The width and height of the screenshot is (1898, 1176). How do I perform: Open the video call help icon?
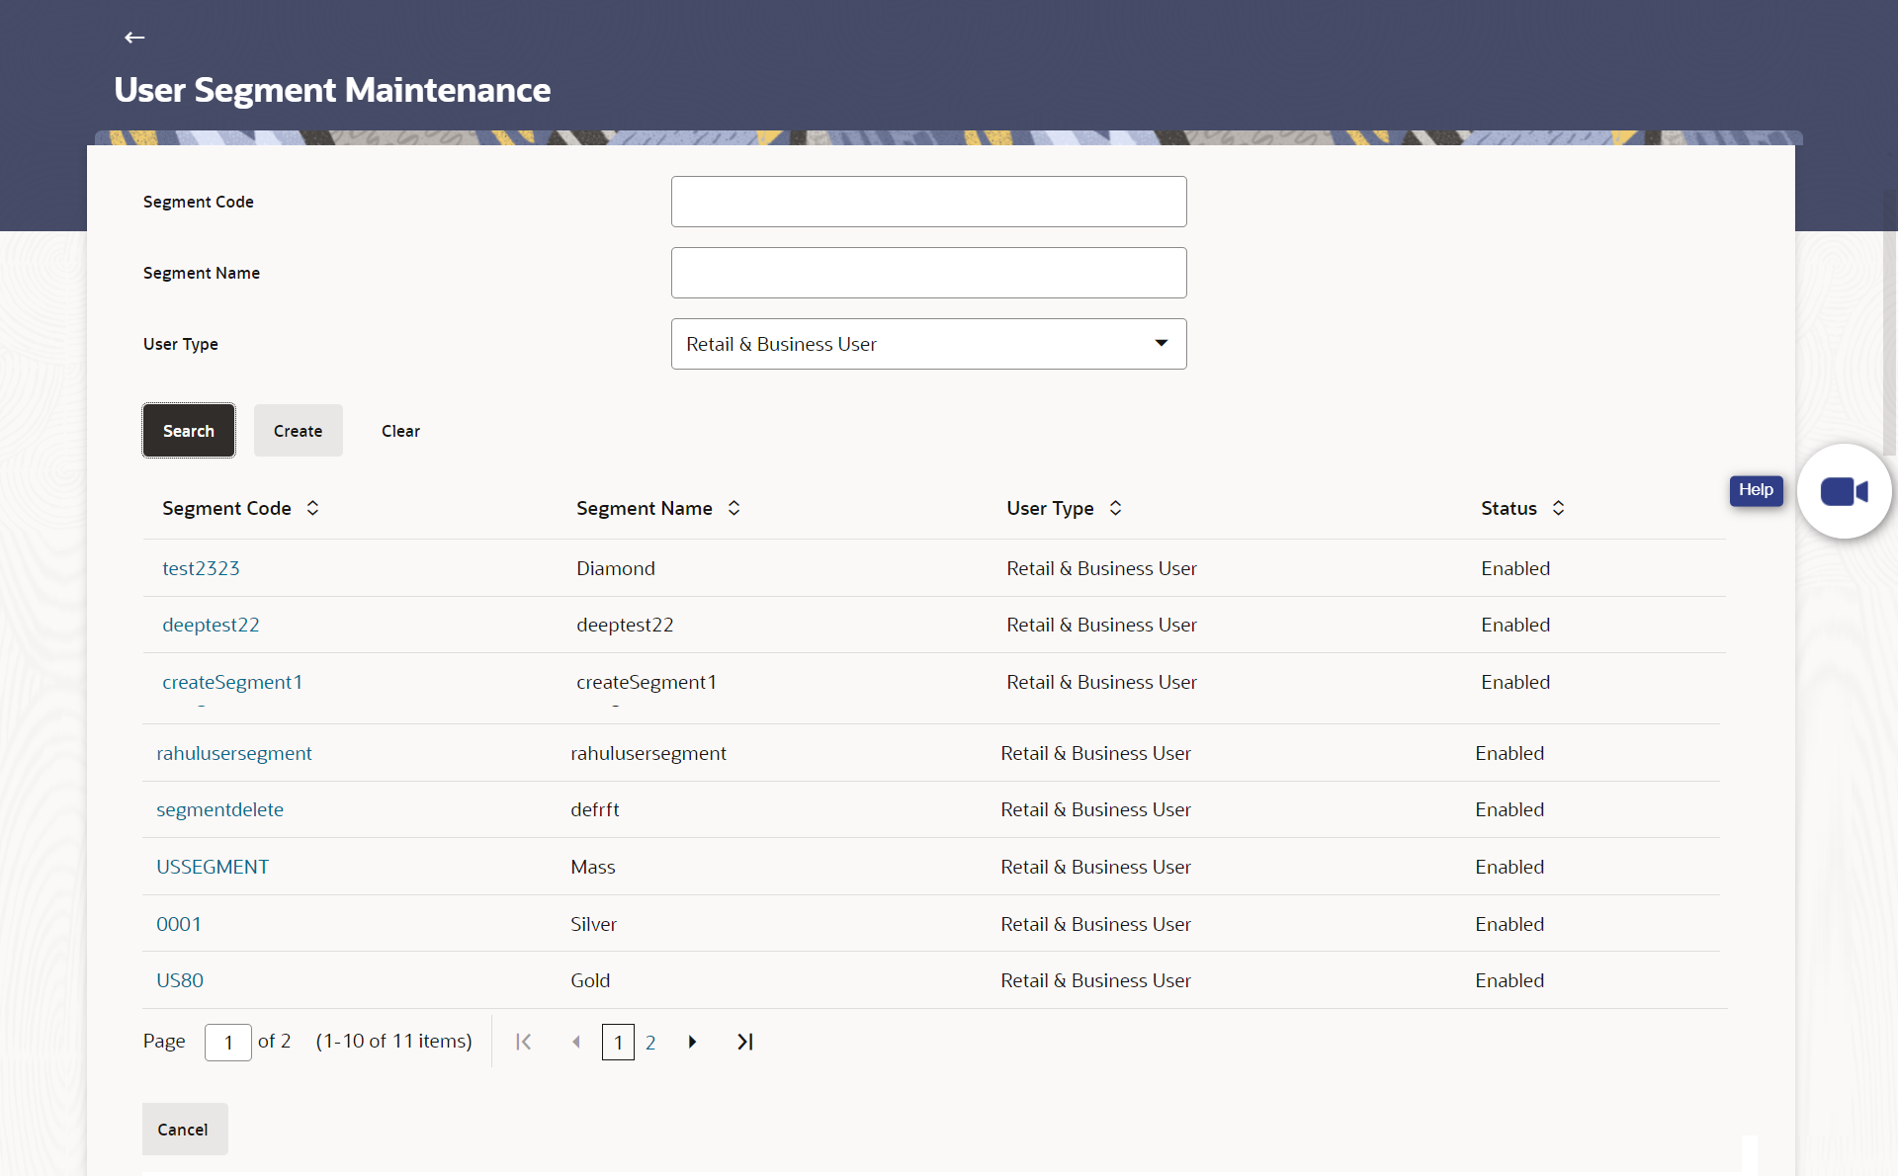pyautogui.click(x=1843, y=491)
